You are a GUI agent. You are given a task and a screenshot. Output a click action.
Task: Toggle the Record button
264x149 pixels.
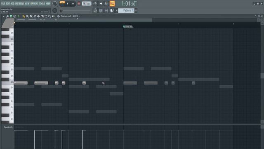click(79, 4)
